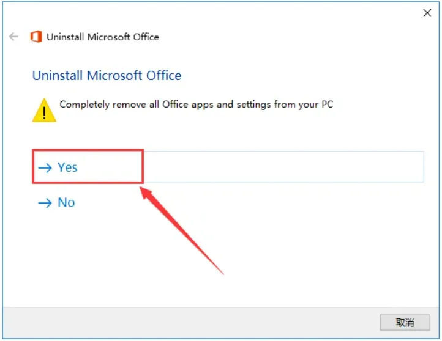The image size is (442, 341).
Task: Choose No to keep Office
Action: click(66, 202)
